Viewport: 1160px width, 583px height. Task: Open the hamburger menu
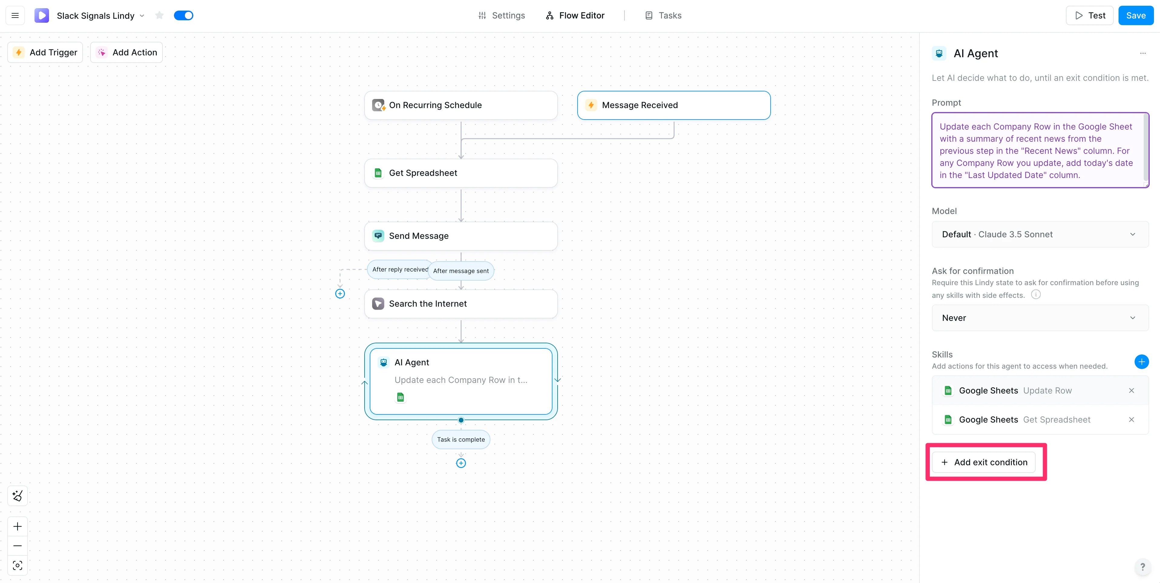click(15, 15)
